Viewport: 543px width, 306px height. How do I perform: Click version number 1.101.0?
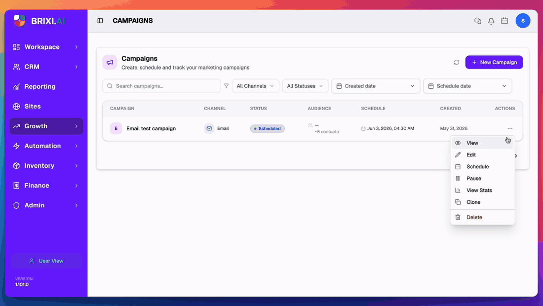point(22,285)
